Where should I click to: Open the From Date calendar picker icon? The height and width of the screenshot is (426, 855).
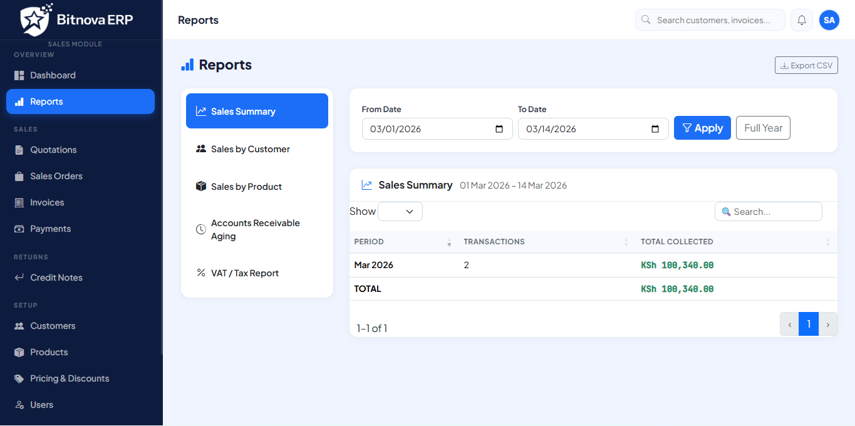tap(499, 129)
